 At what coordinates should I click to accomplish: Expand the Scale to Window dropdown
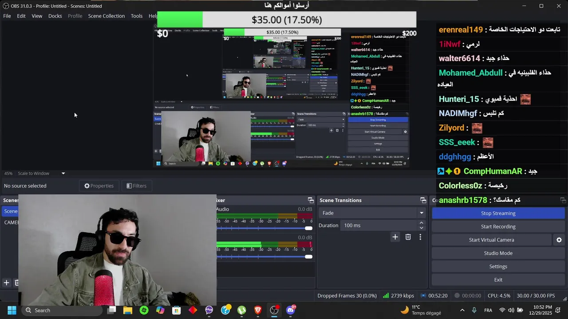(x=63, y=173)
